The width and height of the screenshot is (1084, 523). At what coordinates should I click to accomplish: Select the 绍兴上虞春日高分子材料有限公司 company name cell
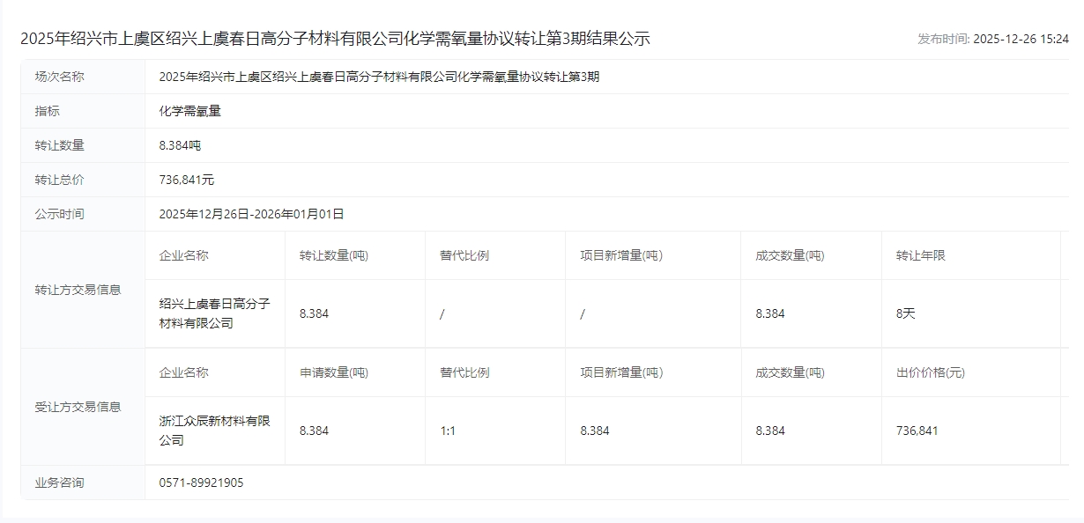[x=214, y=313]
